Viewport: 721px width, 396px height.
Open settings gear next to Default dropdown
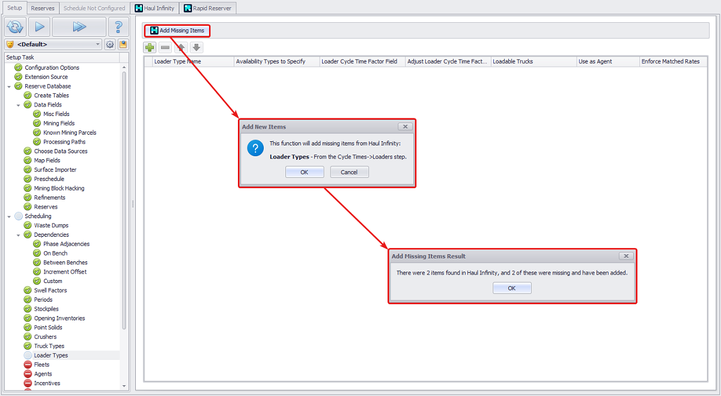(110, 44)
